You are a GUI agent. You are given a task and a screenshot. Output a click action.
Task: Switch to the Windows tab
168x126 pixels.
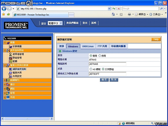(x=73, y=47)
